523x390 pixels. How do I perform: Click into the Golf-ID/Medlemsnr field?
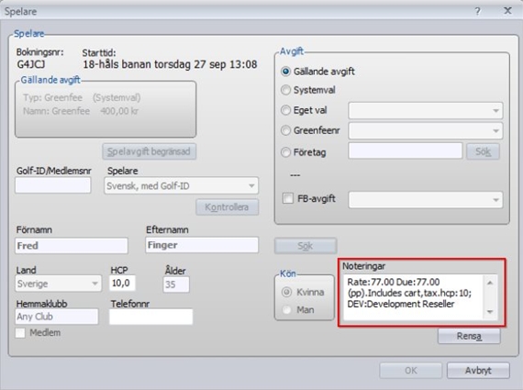(52, 185)
